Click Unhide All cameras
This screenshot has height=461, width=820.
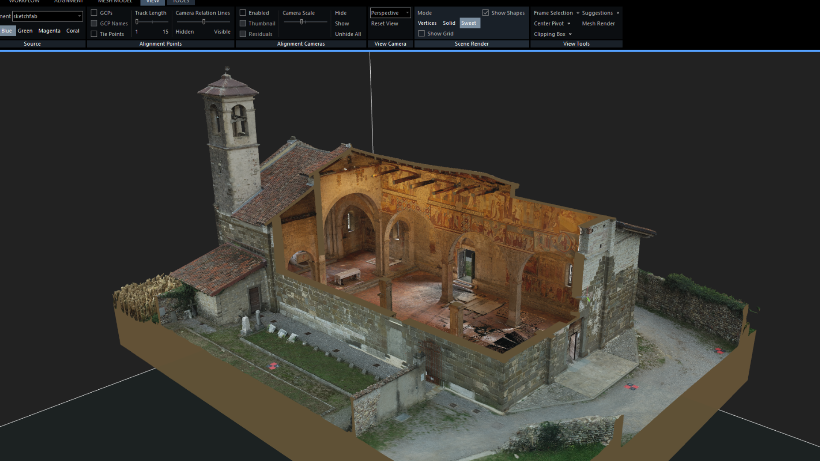pos(348,34)
